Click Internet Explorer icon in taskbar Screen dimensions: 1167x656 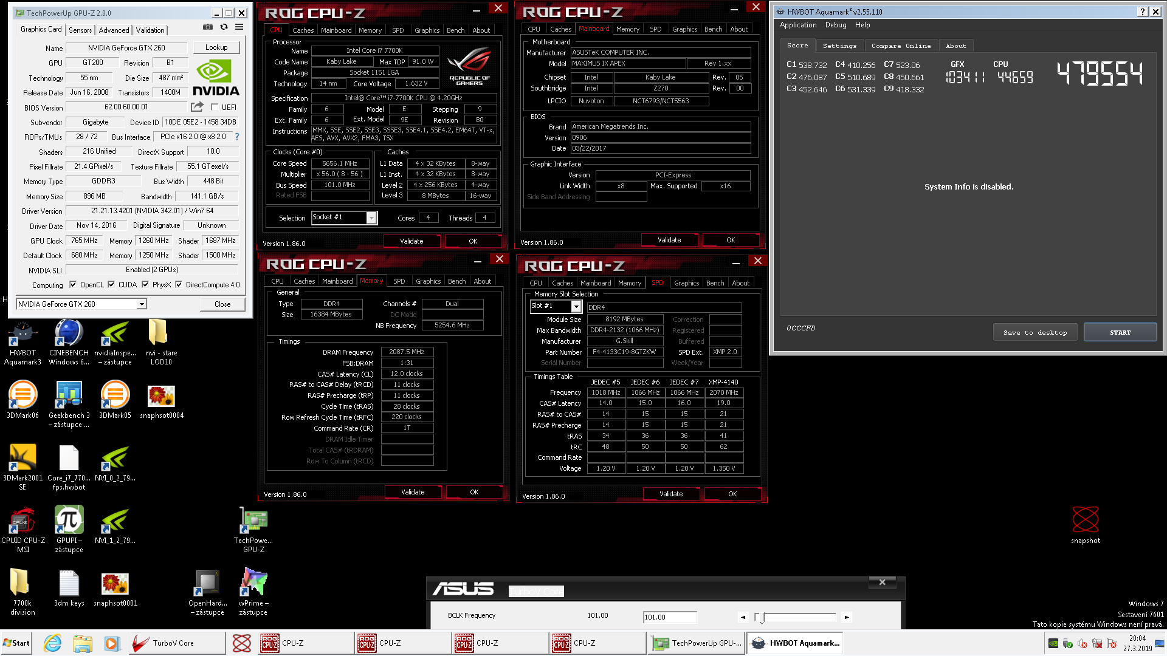[53, 643]
